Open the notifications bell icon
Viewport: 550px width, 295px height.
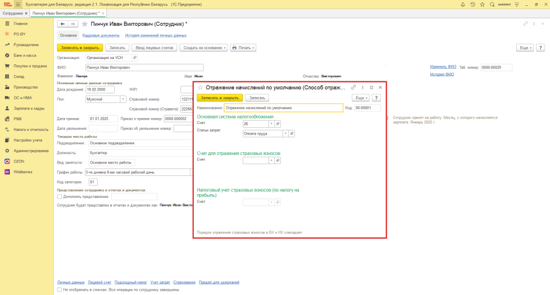[x=462, y=4]
